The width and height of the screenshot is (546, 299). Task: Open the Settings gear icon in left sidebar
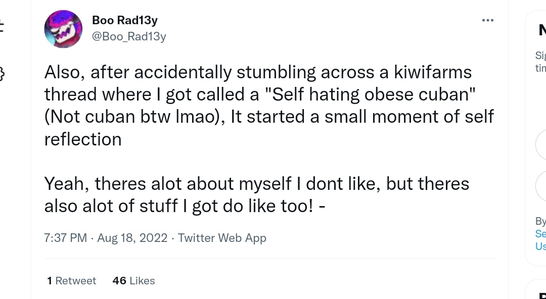coord(2,74)
